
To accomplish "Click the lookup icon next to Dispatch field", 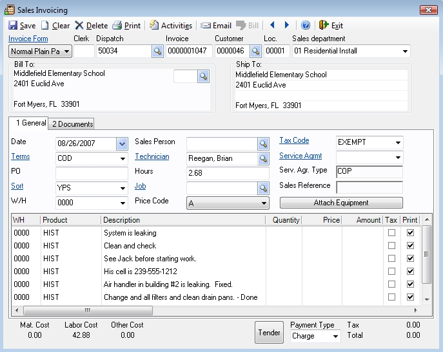I will [x=157, y=51].
